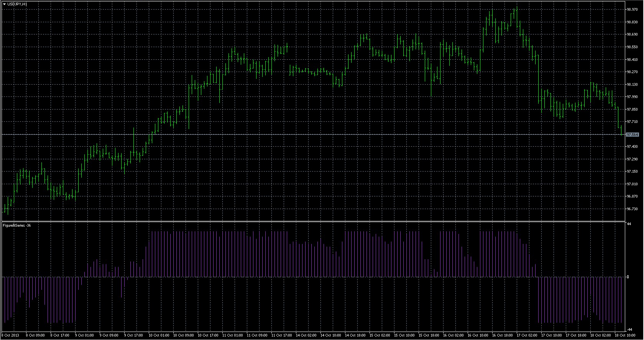The width and height of the screenshot is (644, 340).
Task: Click the indicator scale value 0
Action: point(628,277)
